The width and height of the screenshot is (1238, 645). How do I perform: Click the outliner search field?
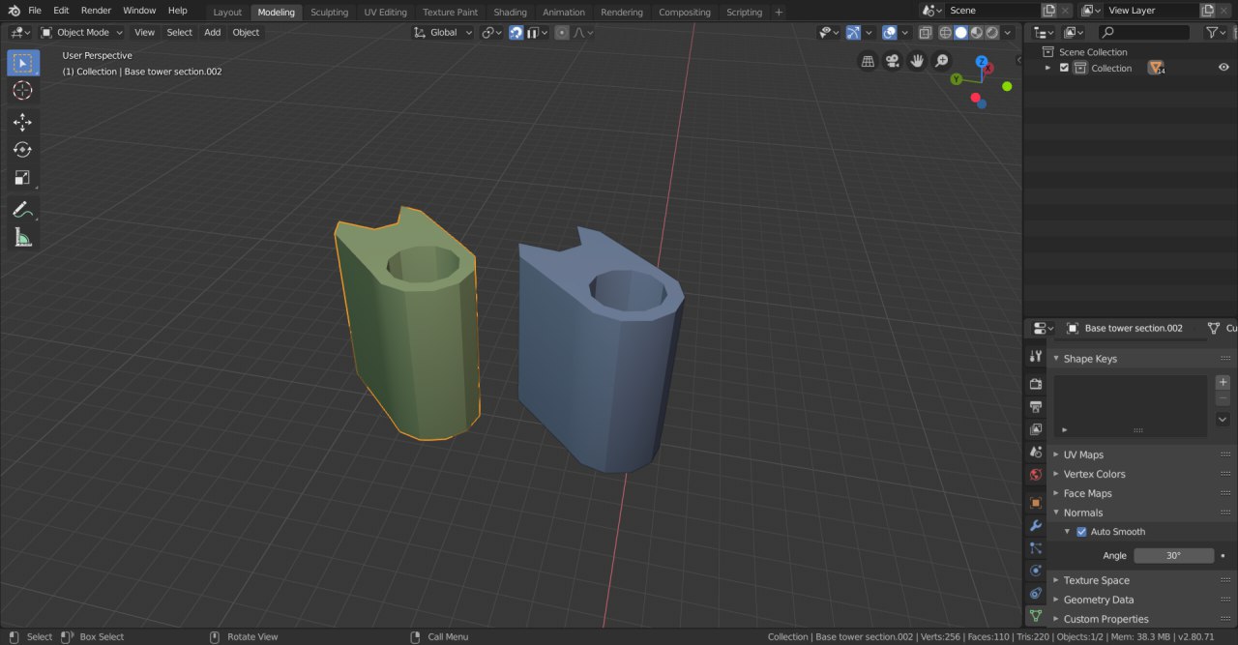coord(1145,32)
